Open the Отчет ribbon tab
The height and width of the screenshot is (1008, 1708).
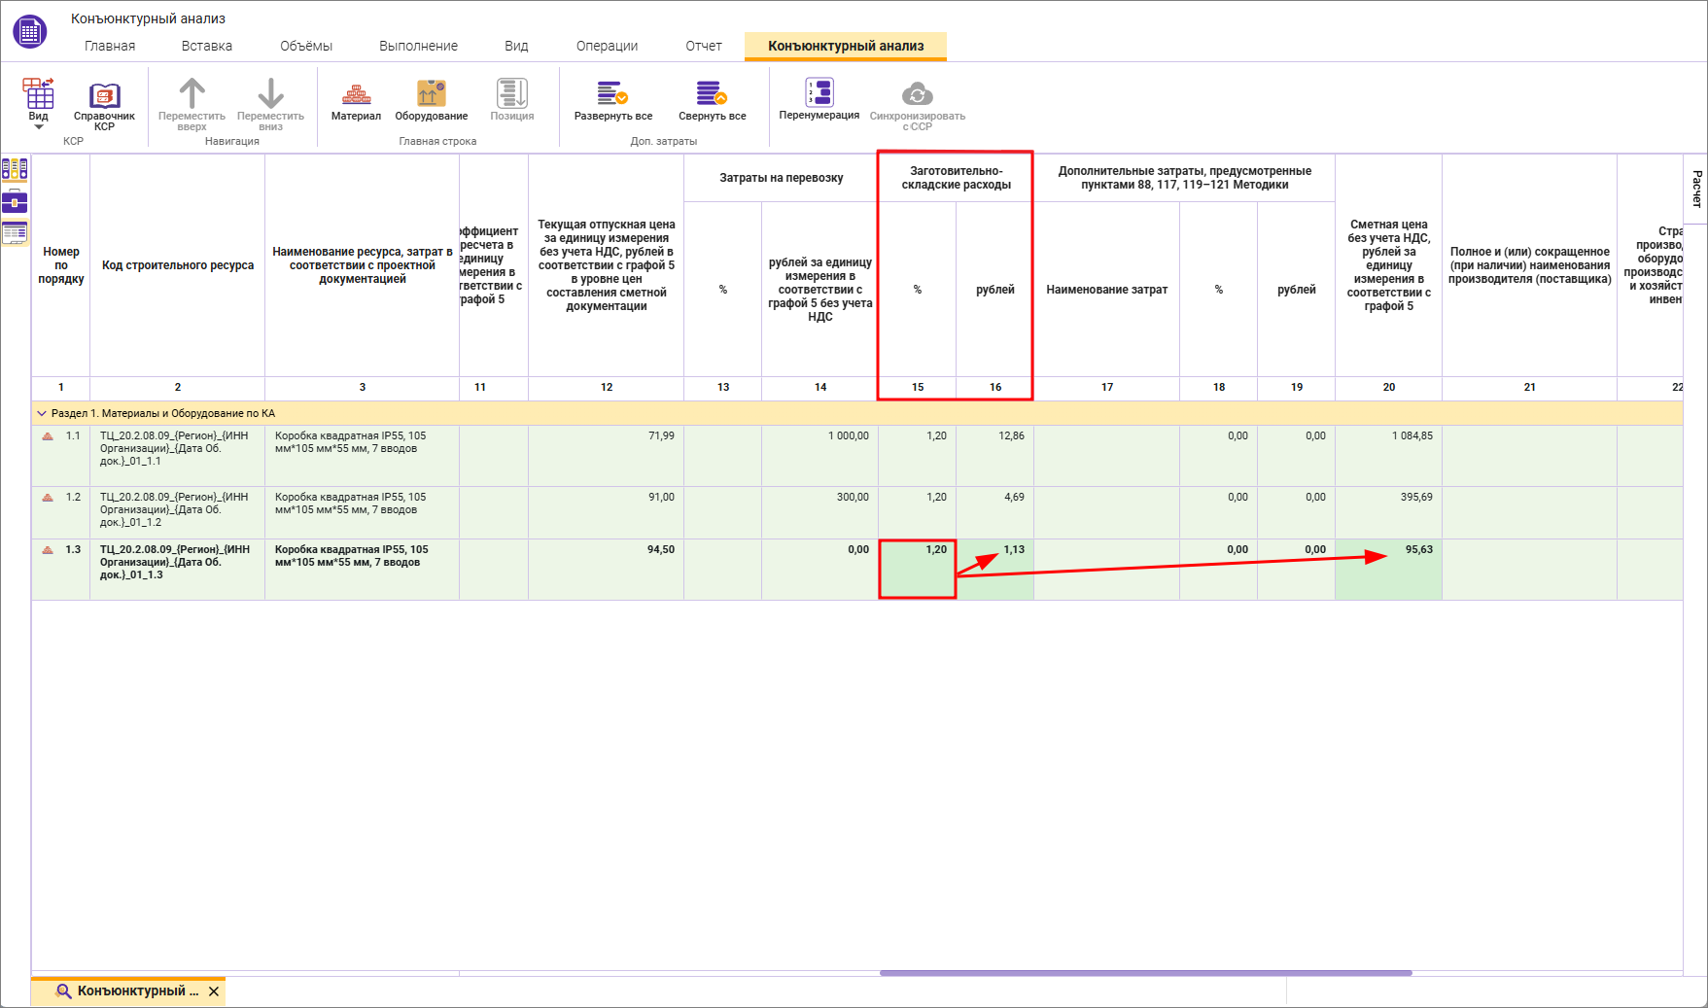coord(703,46)
